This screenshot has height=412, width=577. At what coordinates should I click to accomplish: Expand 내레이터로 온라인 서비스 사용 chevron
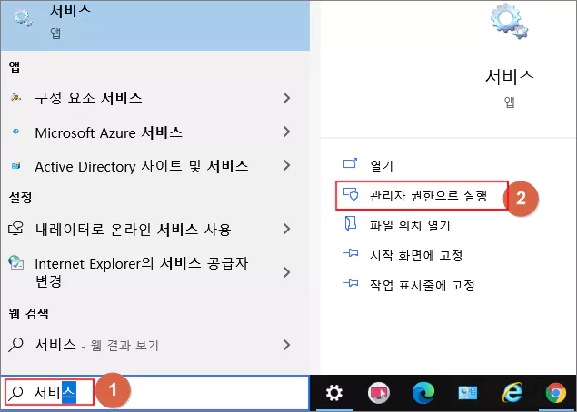pos(286,229)
